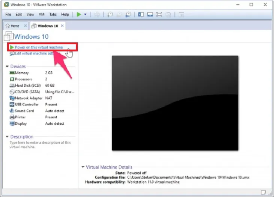Open the power options dropdown arrow
The image size is (274, 197).
(x=86, y=15)
